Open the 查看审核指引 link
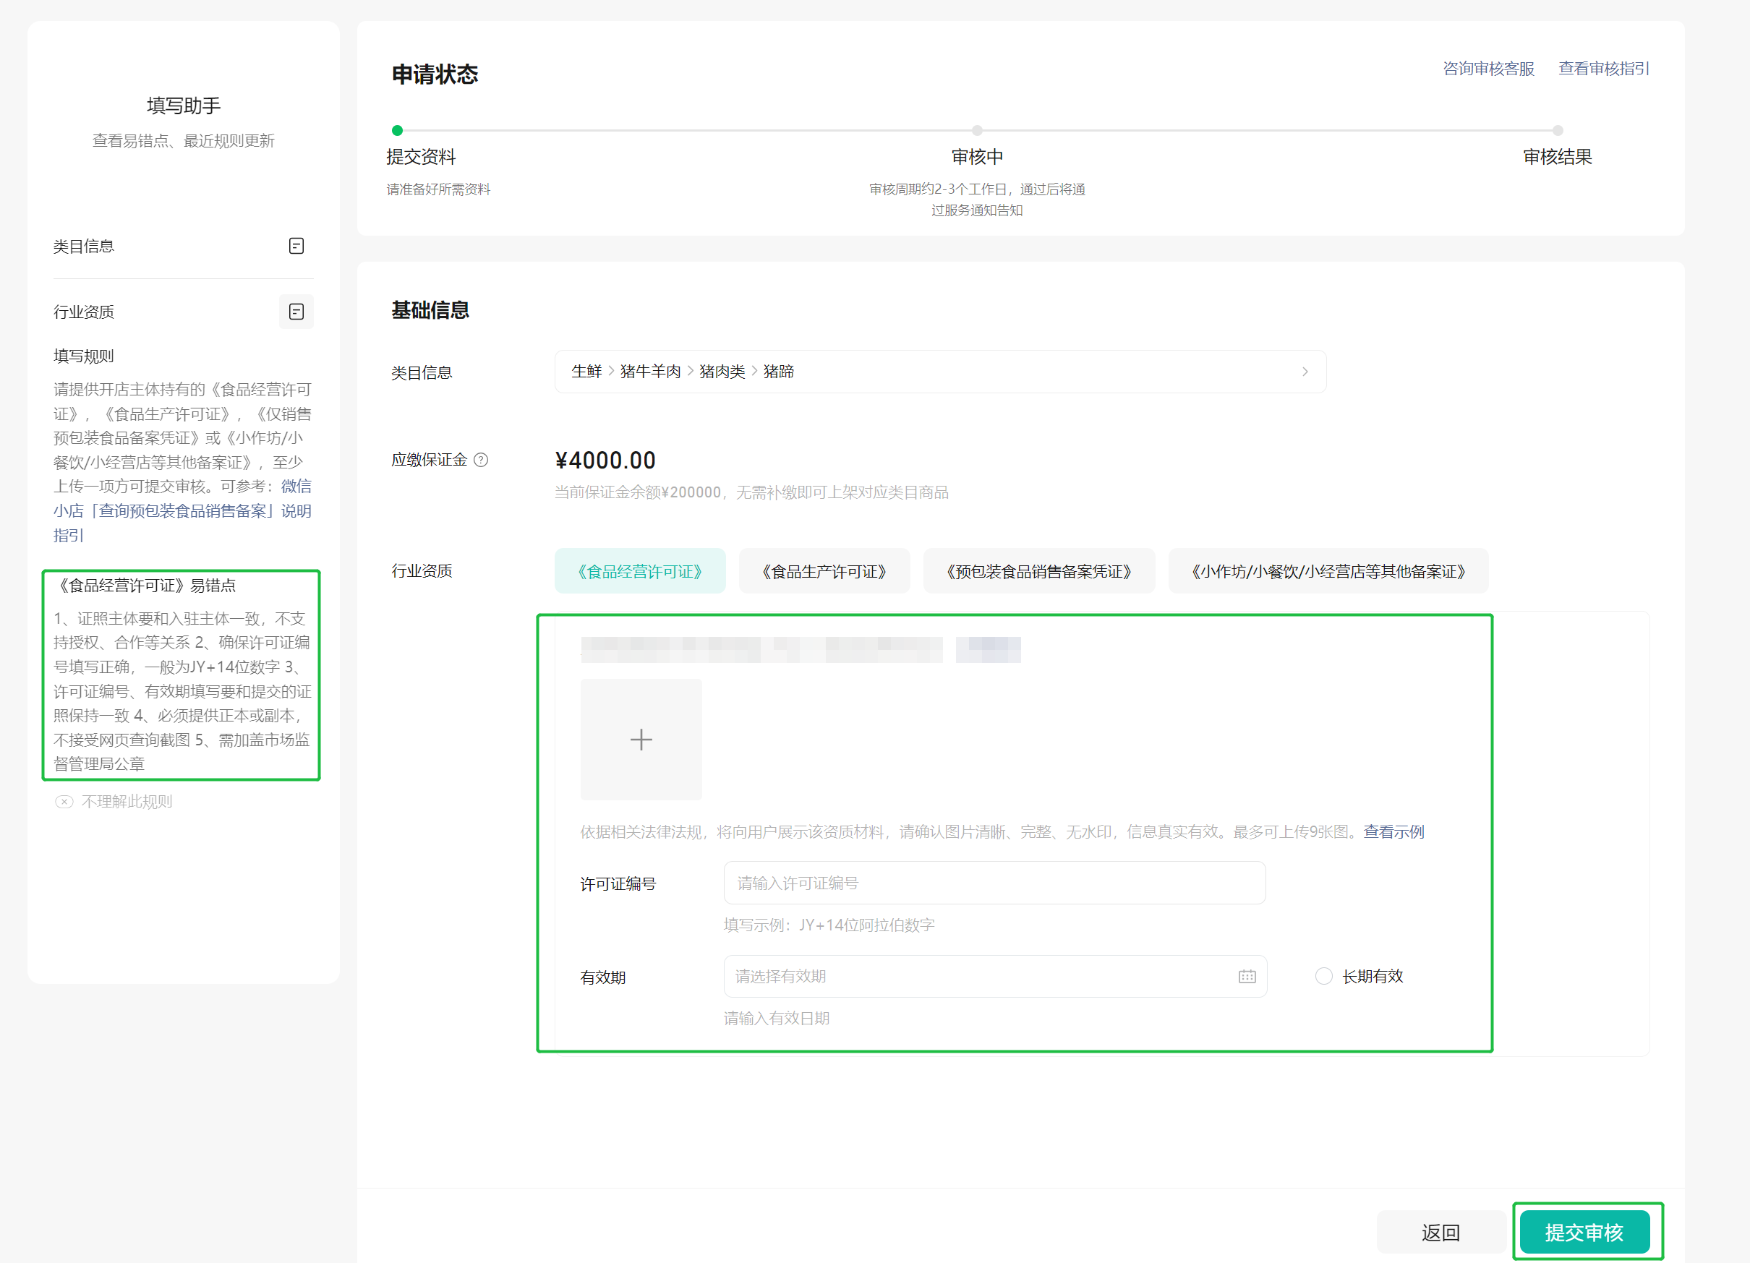The height and width of the screenshot is (1263, 1750). (x=1603, y=69)
